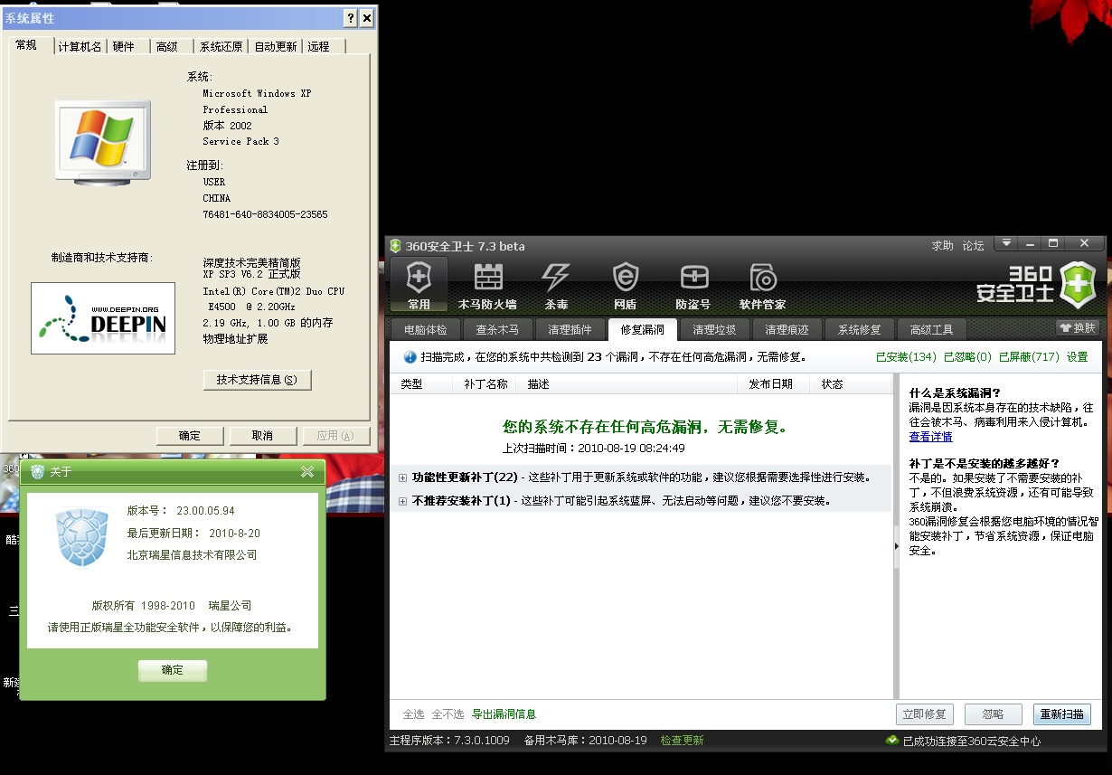The image size is (1112, 775).
Task: Expand 功能性更新补丁(22) group
Action: (x=403, y=477)
